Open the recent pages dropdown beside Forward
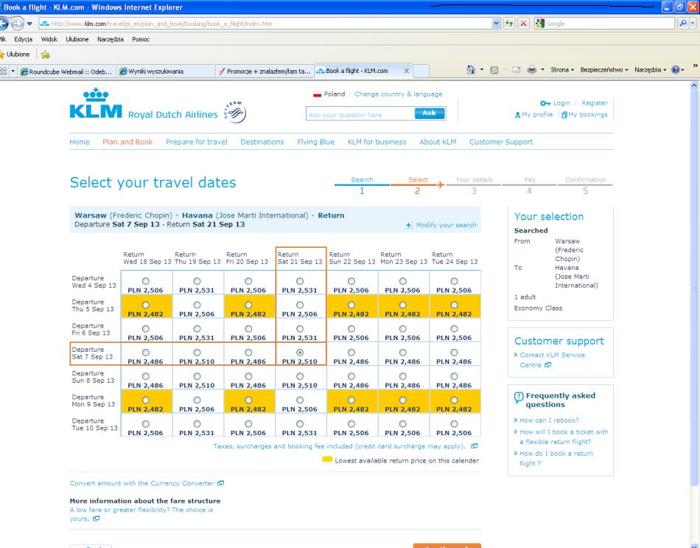Screen dimensions: 700x548 29,24
